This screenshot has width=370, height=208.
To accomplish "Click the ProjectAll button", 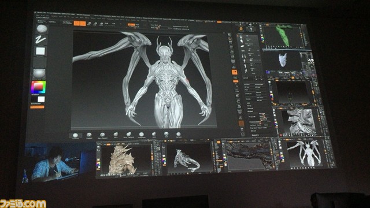I will click(x=252, y=117).
